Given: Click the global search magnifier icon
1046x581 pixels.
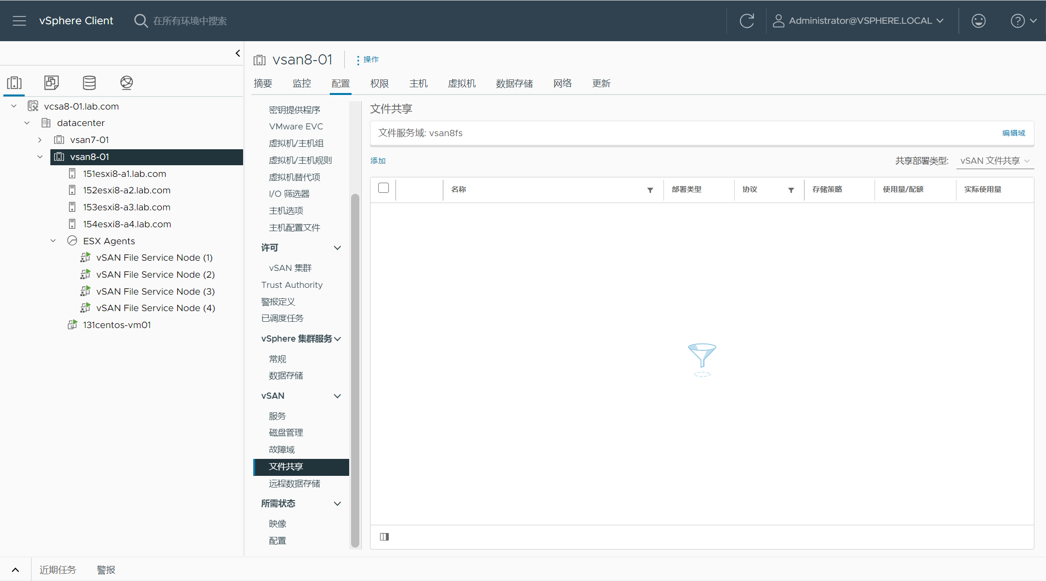Looking at the screenshot, I should coord(140,21).
